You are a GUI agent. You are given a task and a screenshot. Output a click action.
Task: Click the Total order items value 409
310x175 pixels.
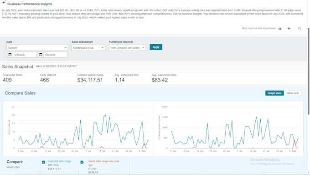pos(7,80)
